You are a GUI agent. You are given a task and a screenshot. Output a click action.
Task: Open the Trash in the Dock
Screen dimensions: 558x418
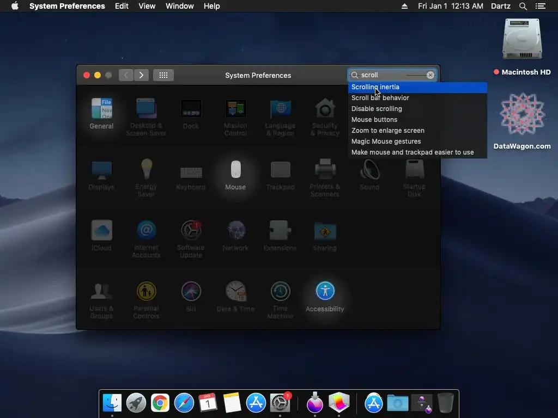coord(446,403)
